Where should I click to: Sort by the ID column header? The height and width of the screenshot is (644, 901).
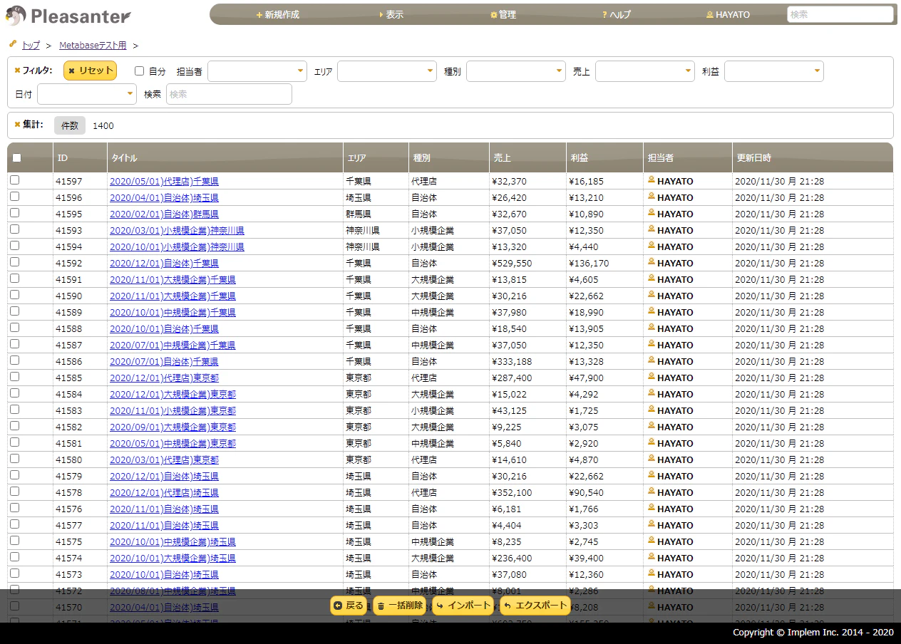(x=80, y=157)
